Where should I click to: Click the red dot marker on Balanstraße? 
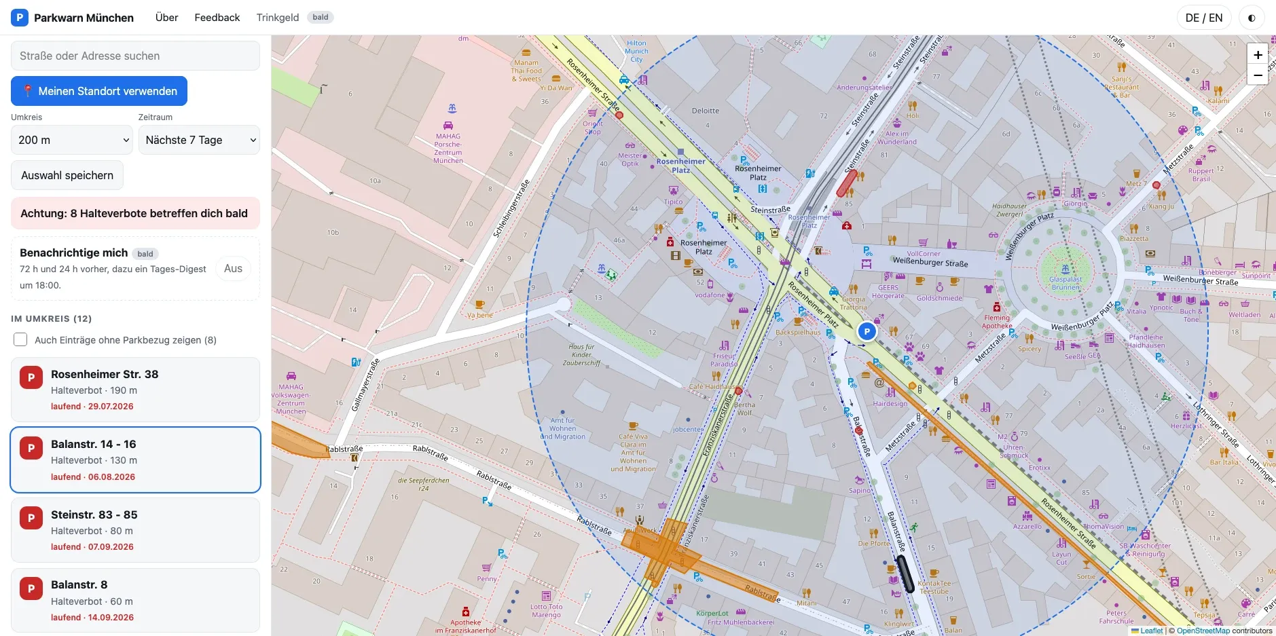[x=858, y=430]
